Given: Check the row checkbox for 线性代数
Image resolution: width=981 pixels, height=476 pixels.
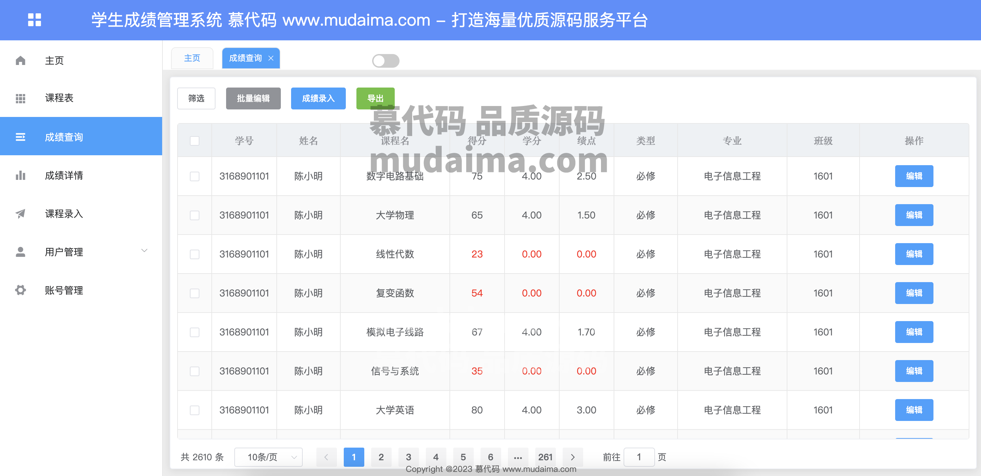Looking at the screenshot, I should [195, 254].
